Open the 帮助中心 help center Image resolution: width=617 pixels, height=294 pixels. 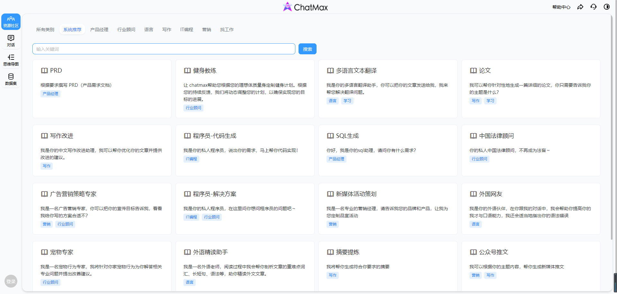[x=561, y=6]
